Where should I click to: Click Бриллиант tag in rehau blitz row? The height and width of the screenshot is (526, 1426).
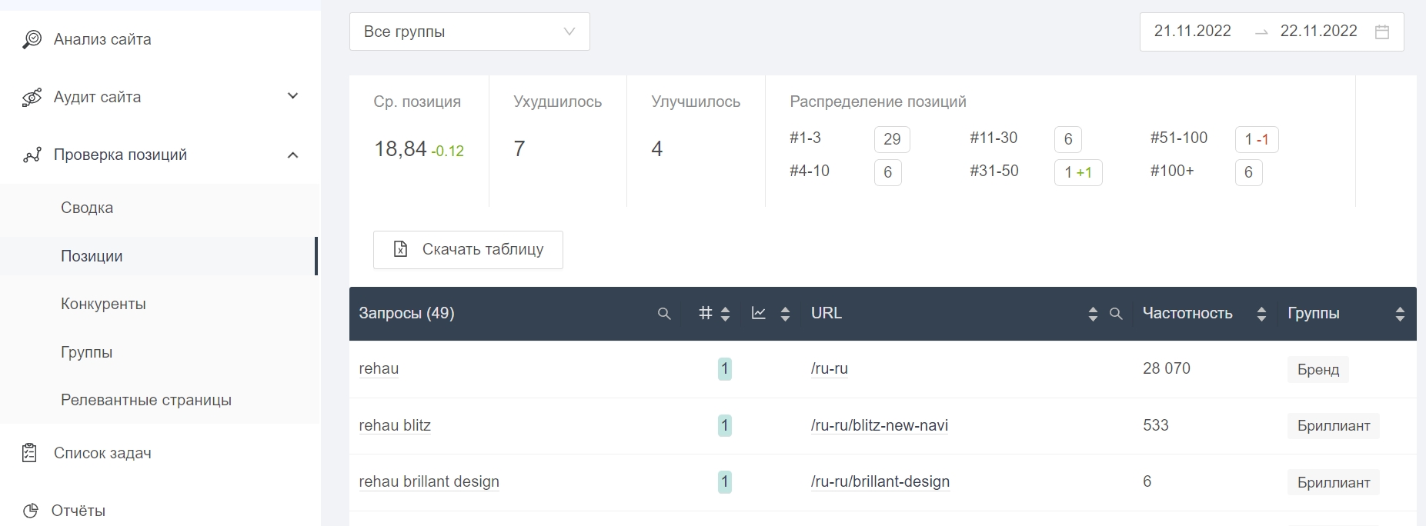point(1333,426)
